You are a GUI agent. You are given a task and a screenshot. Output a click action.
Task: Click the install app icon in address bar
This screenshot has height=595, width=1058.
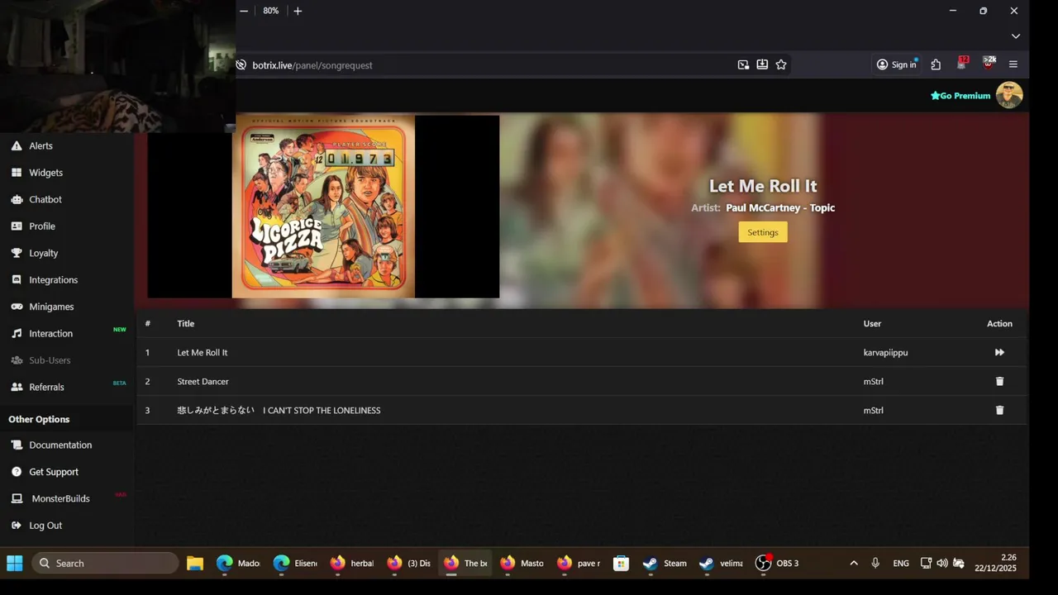pos(762,64)
